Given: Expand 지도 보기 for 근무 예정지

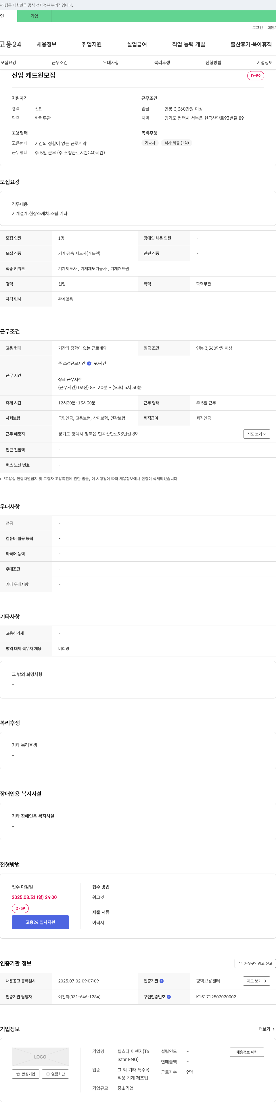Looking at the screenshot, I should 257,434.
